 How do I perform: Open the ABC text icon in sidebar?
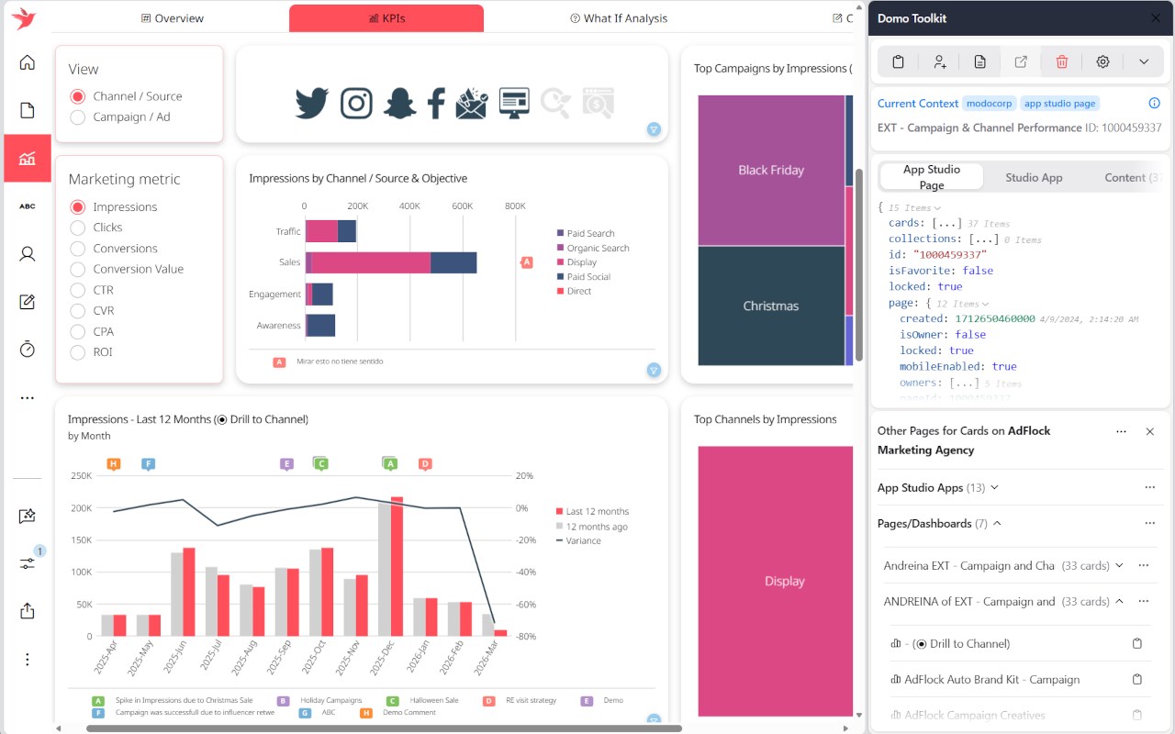[28, 206]
